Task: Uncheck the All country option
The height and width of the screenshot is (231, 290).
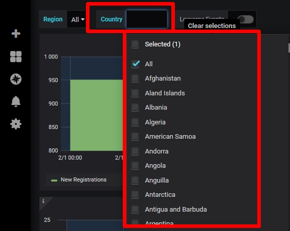Action: click(x=135, y=64)
